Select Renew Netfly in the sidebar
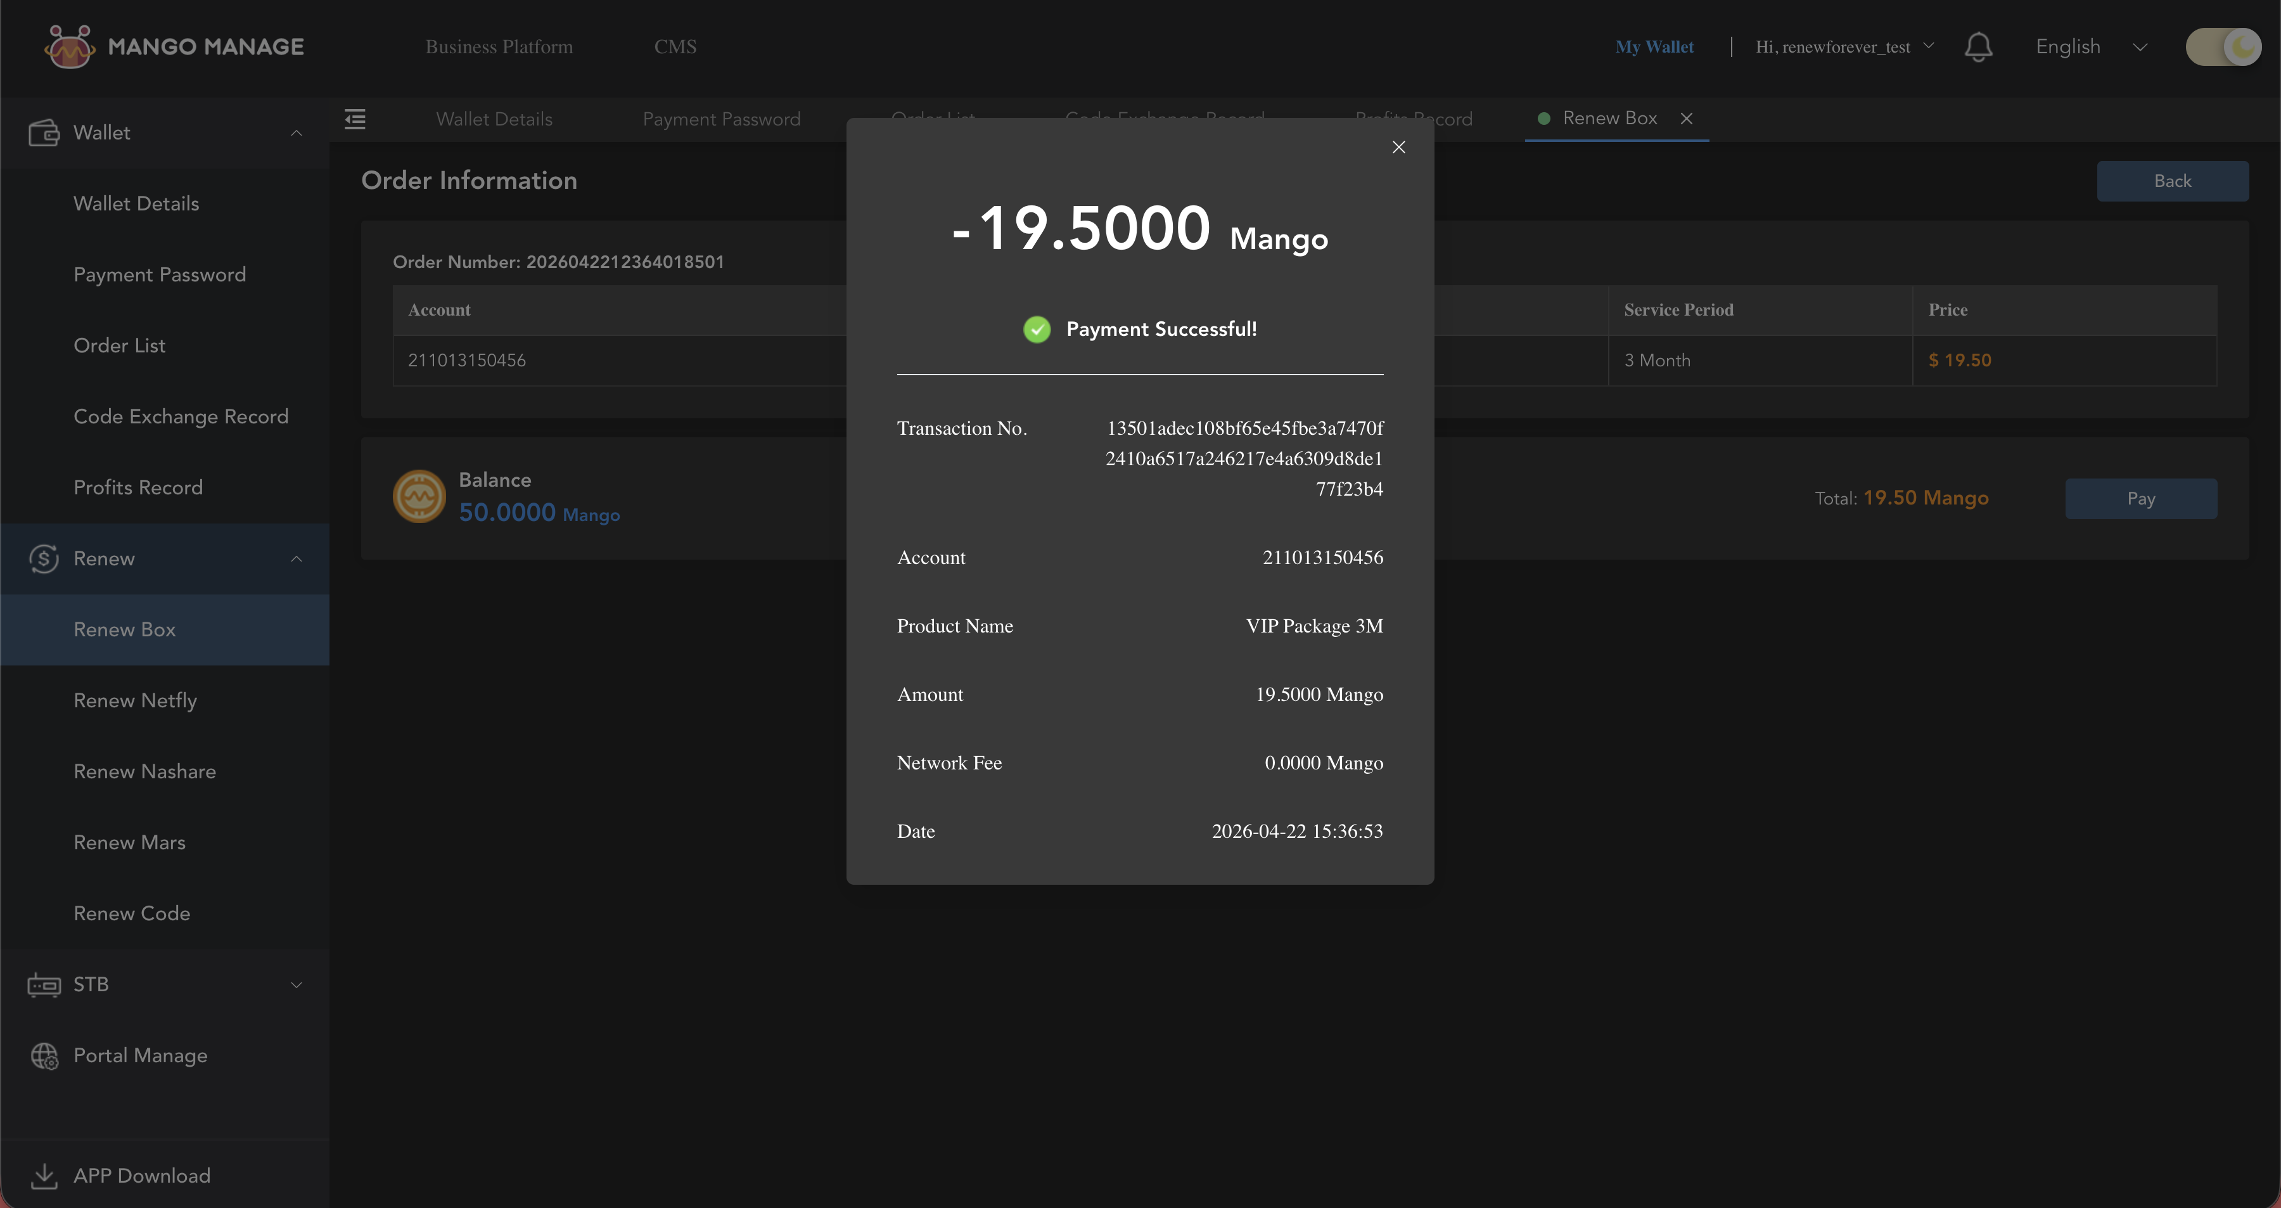2281x1208 pixels. point(134,700)
